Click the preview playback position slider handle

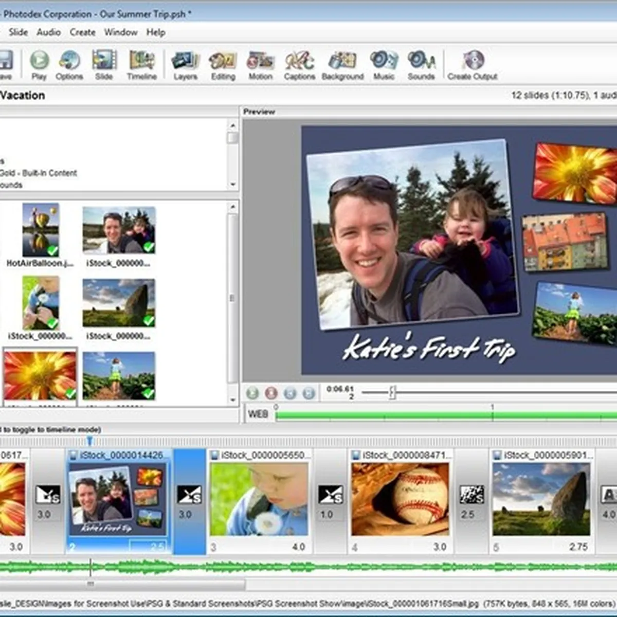(392, 393)
